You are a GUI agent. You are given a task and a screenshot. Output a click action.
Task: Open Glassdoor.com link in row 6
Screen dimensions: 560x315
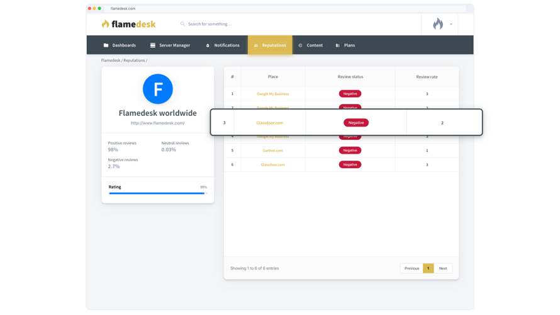(x=273, y=165)
